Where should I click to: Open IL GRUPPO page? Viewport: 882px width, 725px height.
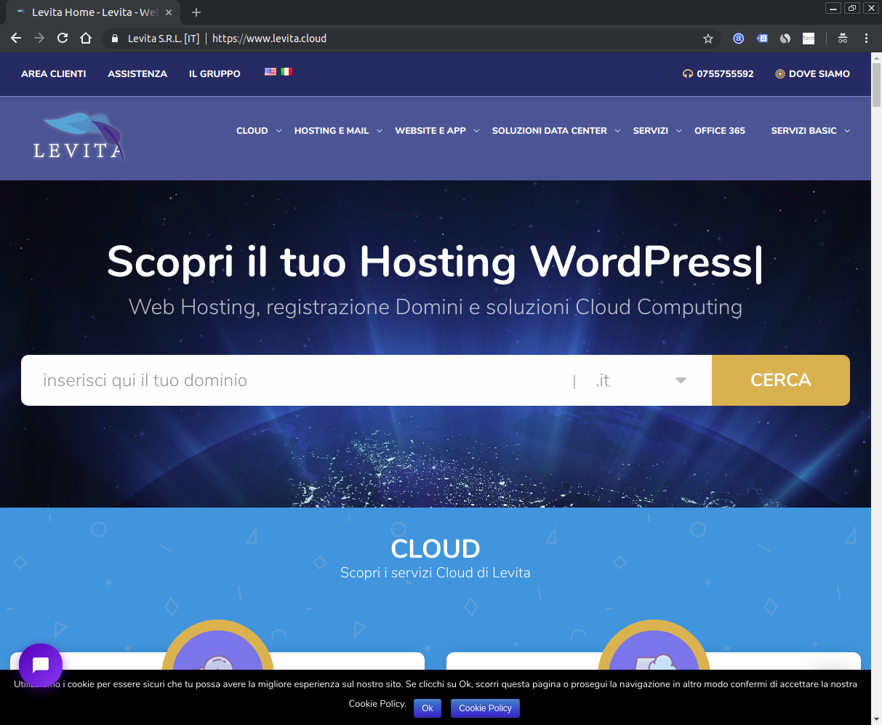(x=215, y=73)
